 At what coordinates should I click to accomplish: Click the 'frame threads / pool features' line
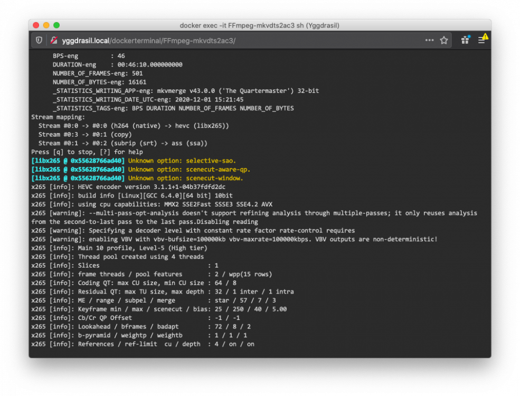(152, 274)
